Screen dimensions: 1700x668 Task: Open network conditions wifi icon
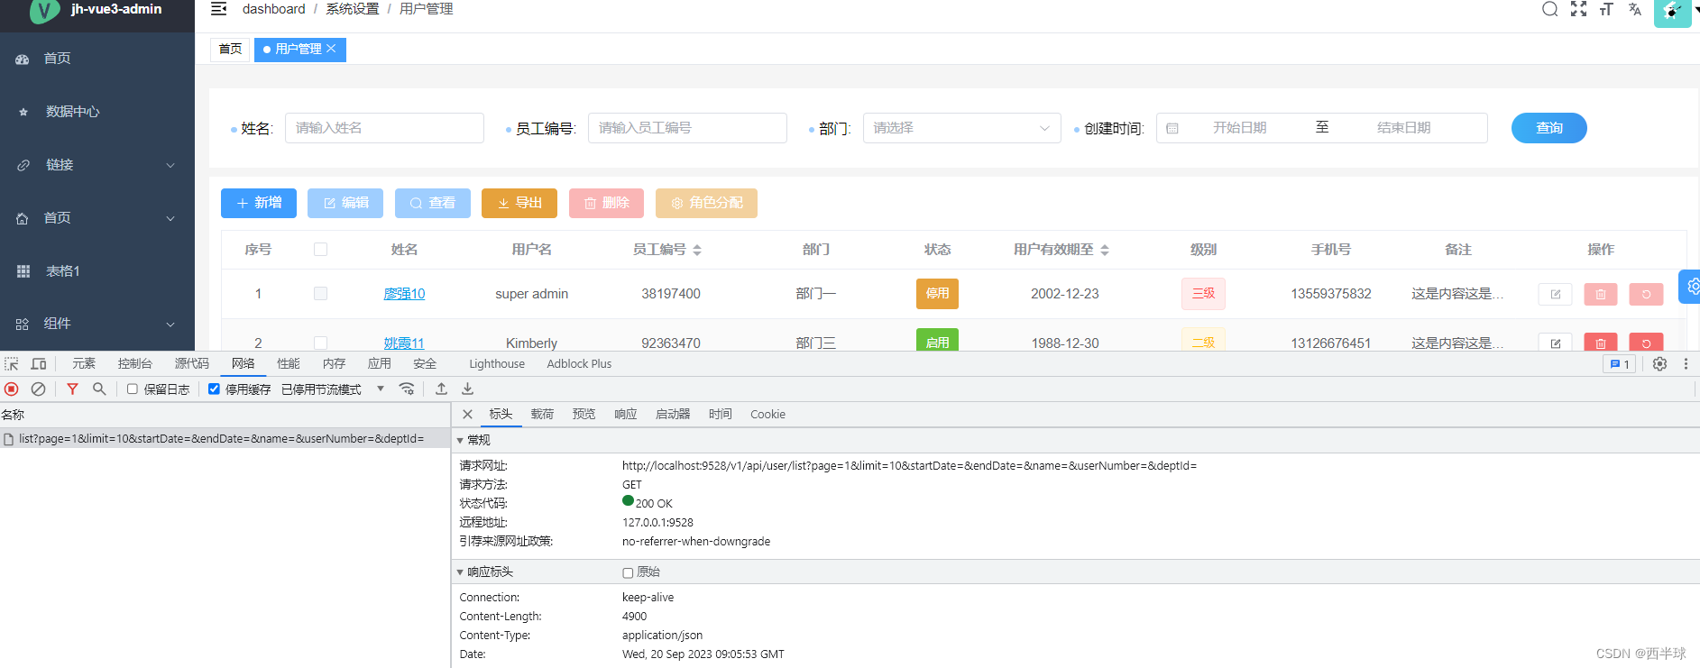coord(407,389)
